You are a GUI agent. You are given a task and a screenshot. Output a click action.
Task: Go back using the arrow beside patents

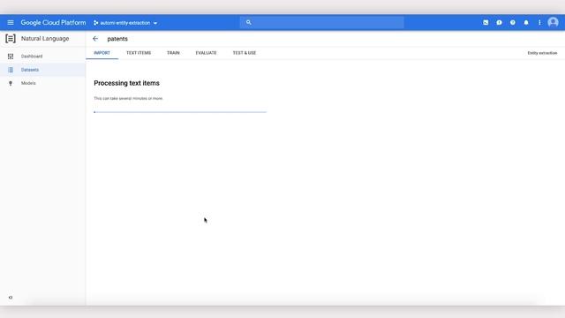point(95,39)
